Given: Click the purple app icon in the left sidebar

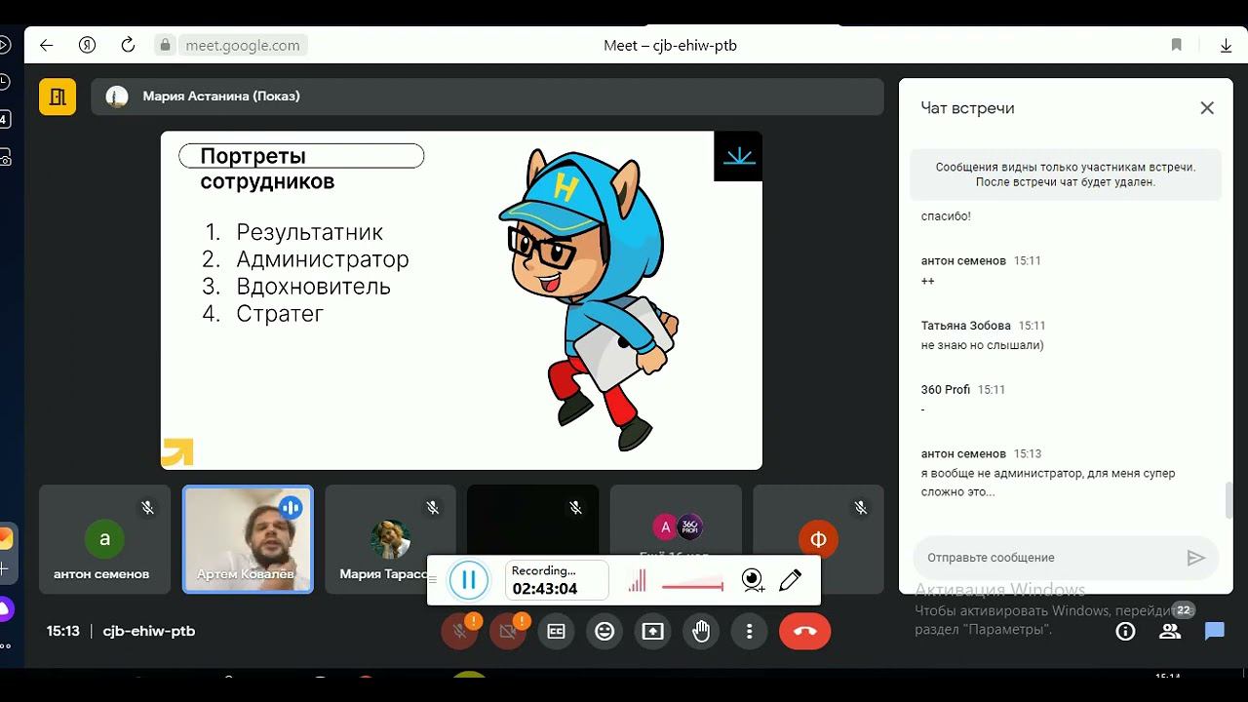Looking at the screenshot, I should (5, 608).
